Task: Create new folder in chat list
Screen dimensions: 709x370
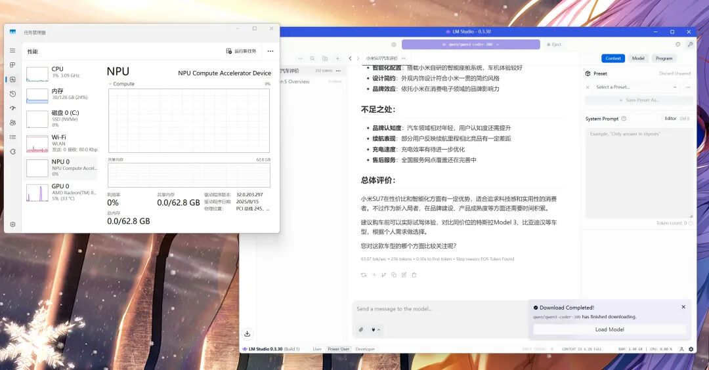Action: pyautogui.click(x=325, y=58)
